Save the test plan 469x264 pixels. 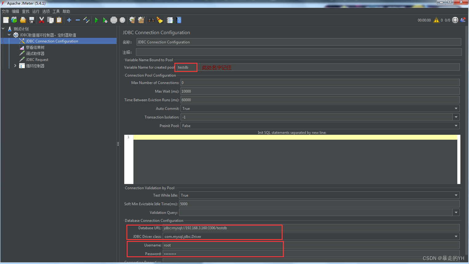click(32, 20)
